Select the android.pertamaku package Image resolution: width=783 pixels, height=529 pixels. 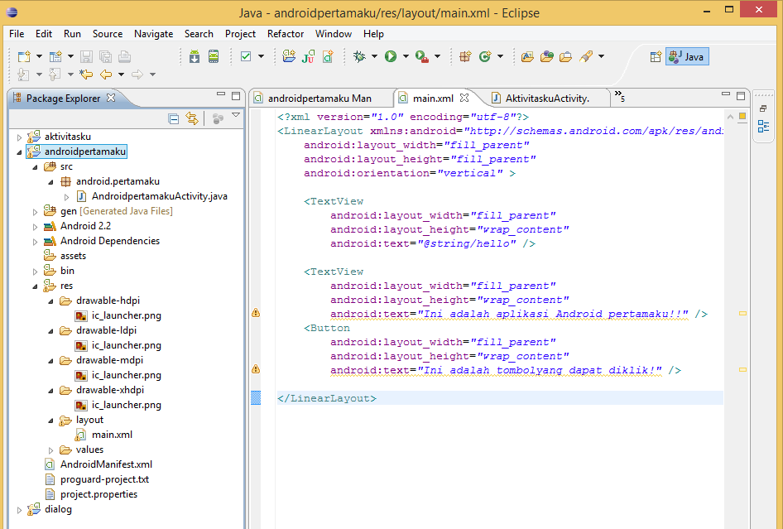(118, 181)
